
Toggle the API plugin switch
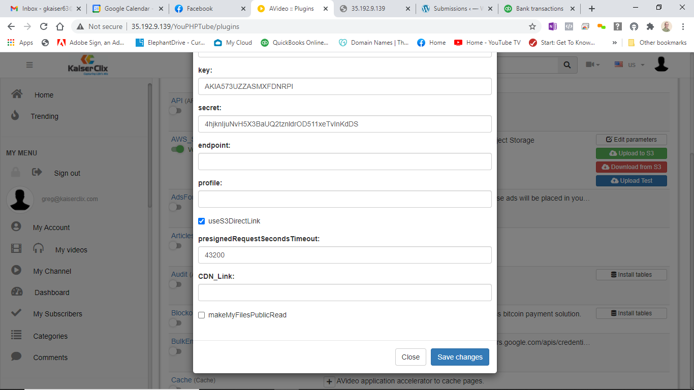click(x=175, y=111)
